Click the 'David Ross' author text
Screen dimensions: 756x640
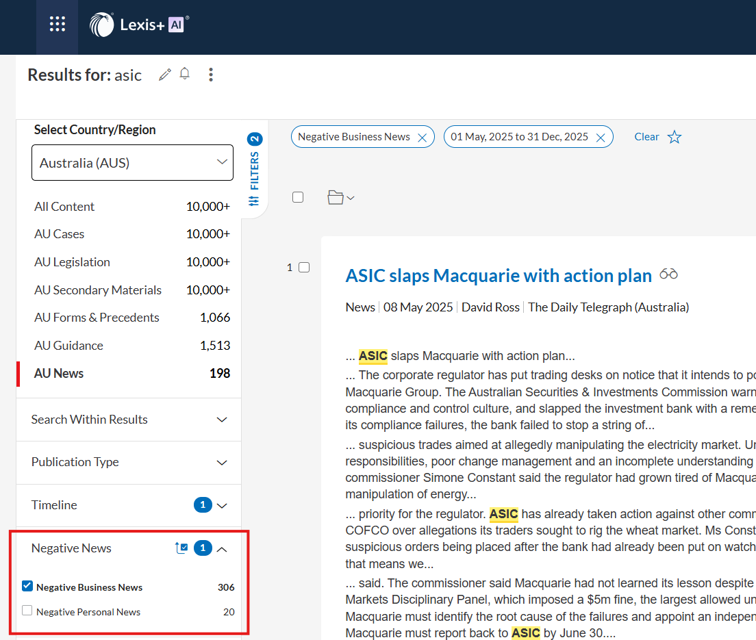coord(490,307)
